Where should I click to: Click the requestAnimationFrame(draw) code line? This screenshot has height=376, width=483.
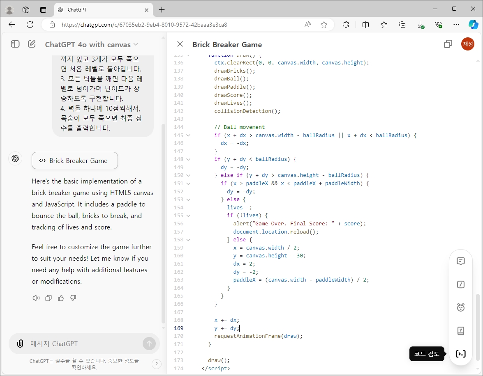click(x=259, y=336)
